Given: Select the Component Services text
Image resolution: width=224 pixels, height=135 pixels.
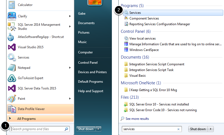Looking at the screenshot, I should pyautogui.click(x=144, y=18).
